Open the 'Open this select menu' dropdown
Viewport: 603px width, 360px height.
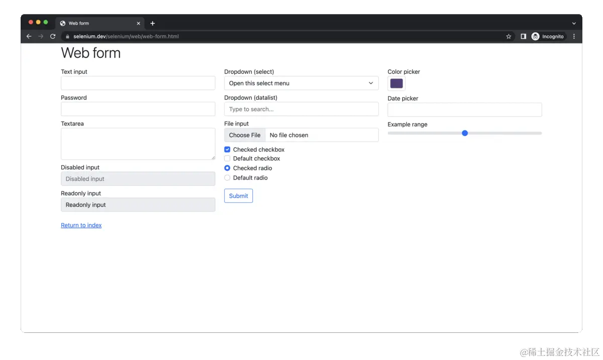[x=301, y=83]
